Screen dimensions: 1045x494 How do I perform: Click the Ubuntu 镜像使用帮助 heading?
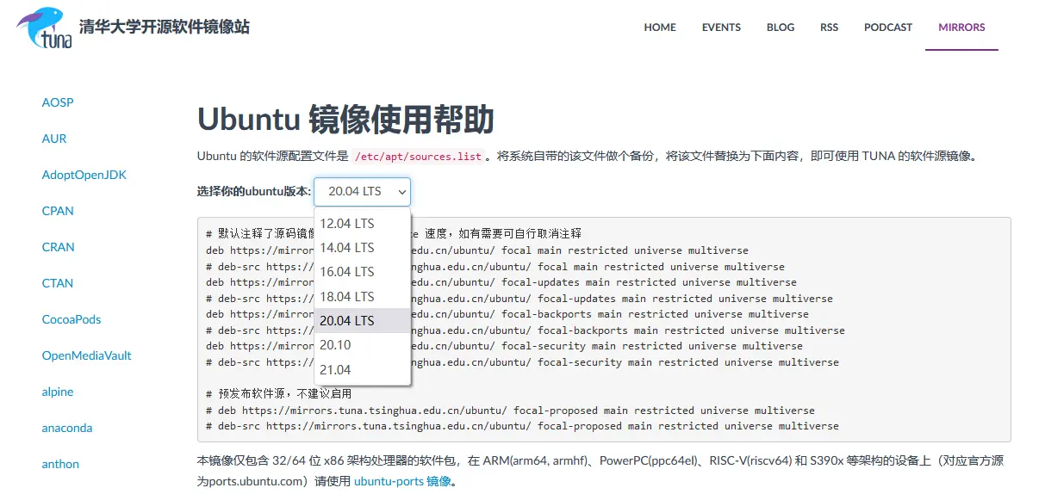tap(345, 120)
